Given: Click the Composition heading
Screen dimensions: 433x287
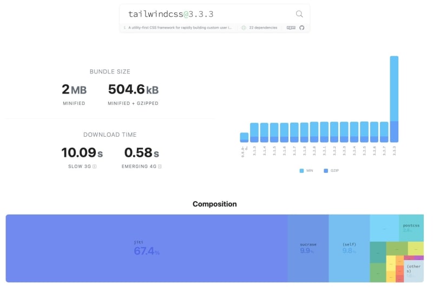Looking at the screenshot, I should click(214, 204).
